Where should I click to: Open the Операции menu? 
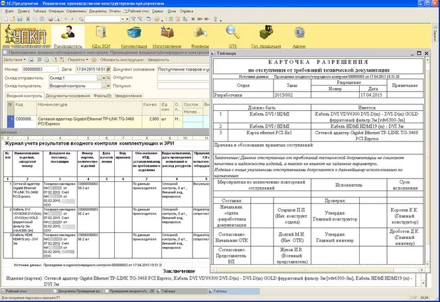click(56, 11)
